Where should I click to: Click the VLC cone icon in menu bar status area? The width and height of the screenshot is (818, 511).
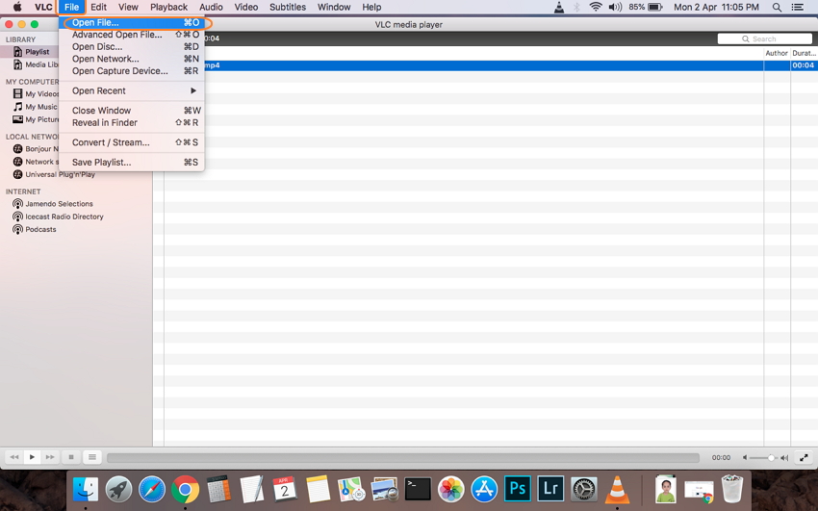click(x=559, y=8)
